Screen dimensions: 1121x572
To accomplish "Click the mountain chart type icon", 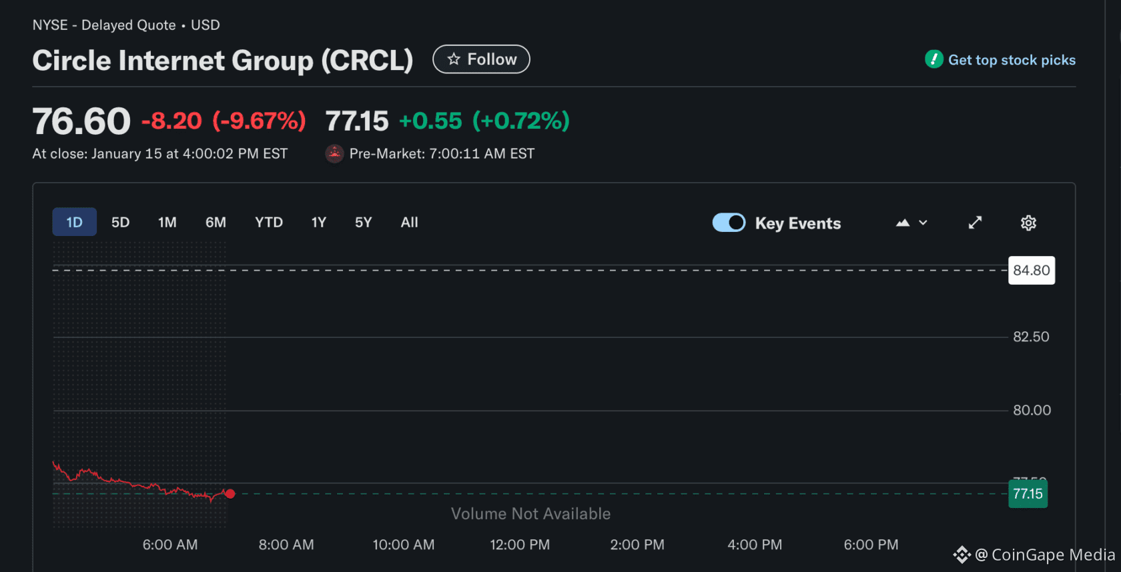I will 903,223.
